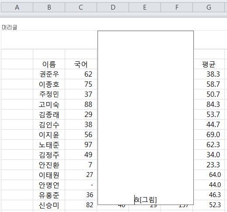
Task: Click 국어 score 38 for 김인수
Action: coord(81,124)
